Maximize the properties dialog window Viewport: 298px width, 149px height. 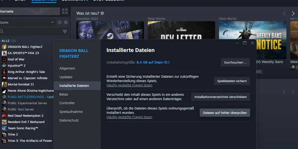pyautogui.click(x=245, y=43)
